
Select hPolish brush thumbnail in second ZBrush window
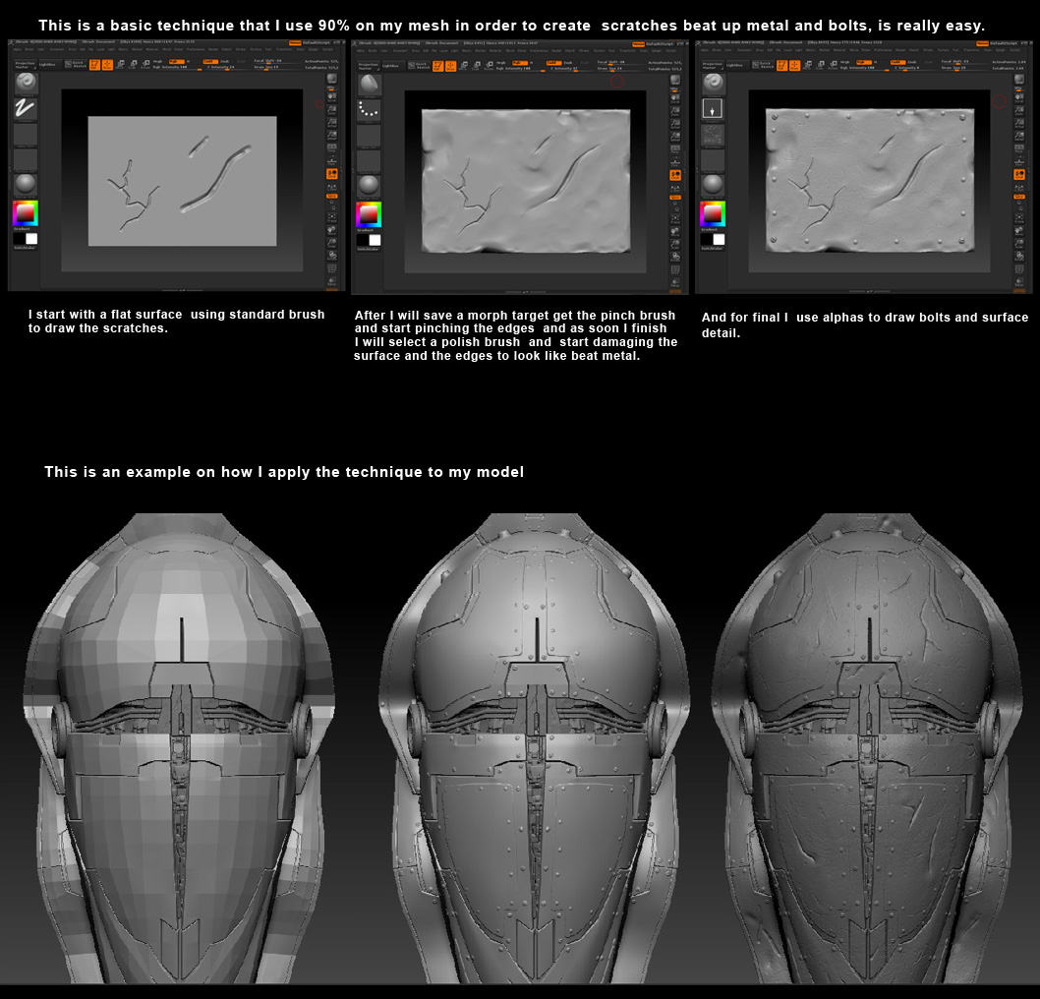point(370,85)
